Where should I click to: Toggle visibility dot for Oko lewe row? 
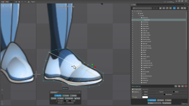133,26
